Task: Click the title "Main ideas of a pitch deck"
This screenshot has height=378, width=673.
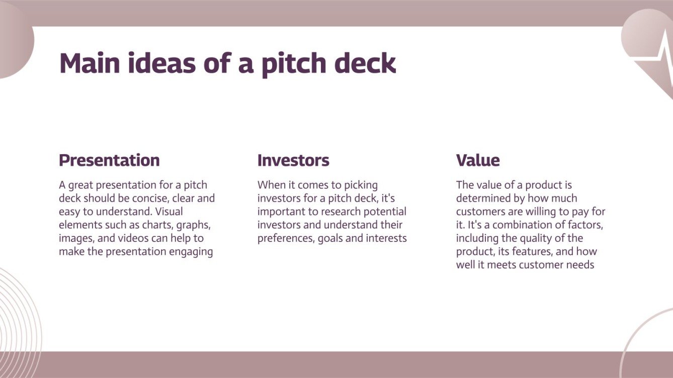Action: [227, 64]
